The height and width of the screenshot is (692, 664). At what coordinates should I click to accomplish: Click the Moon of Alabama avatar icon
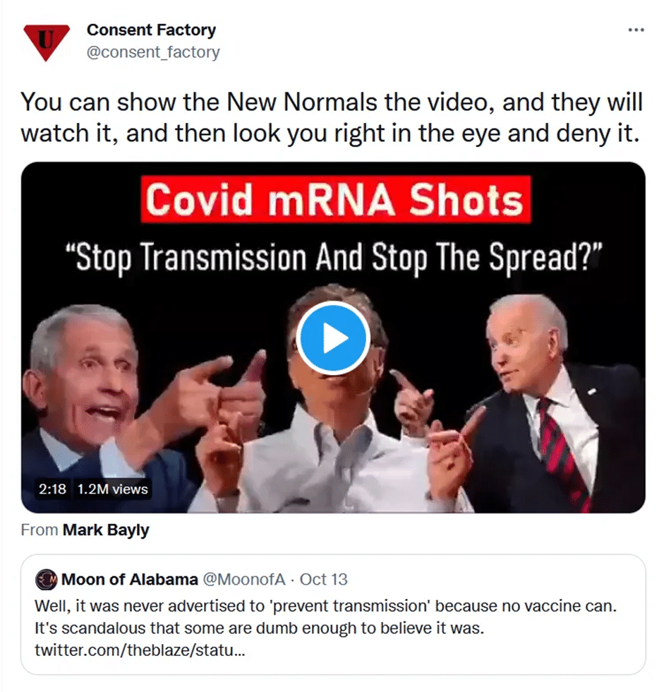click(47, 580)
